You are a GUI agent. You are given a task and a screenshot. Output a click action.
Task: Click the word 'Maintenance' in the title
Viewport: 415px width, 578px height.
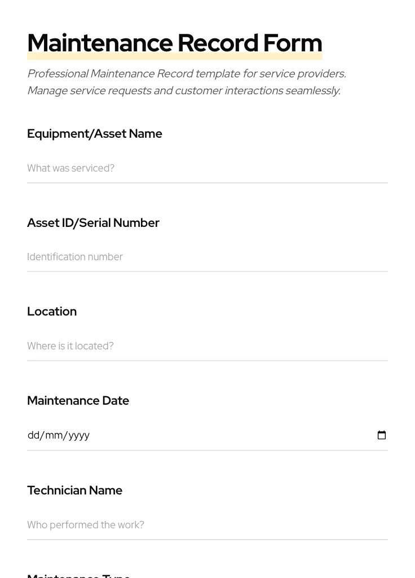point(100,43)
